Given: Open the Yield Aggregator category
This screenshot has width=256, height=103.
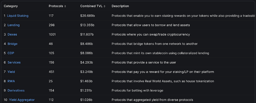Looking at the screenshot, I should [22, 100].
